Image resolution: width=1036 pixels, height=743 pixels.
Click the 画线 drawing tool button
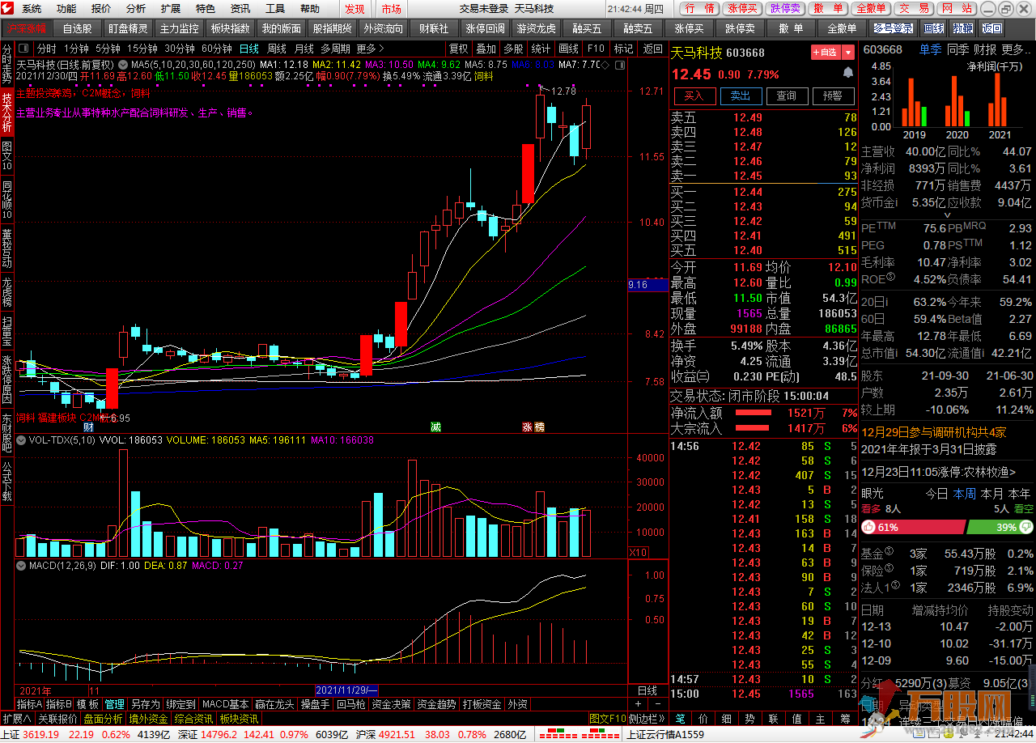point(569,49)
